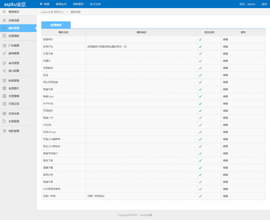Screen dimensions: 270x220
Task: Click the 退出 logout link
Action: (x=264, y=4)
